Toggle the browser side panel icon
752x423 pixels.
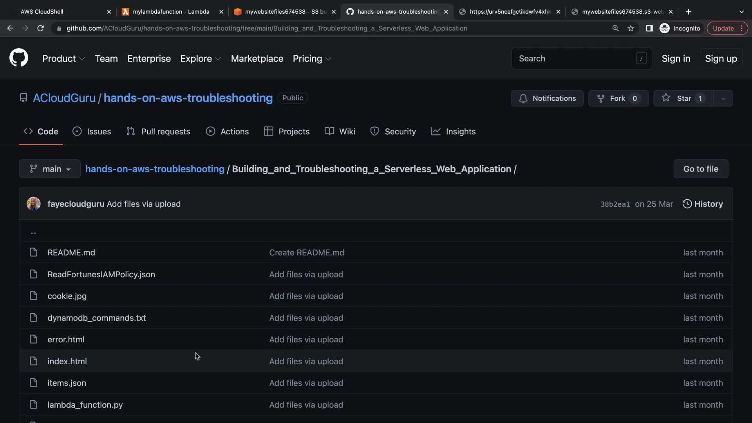[649, 28]
